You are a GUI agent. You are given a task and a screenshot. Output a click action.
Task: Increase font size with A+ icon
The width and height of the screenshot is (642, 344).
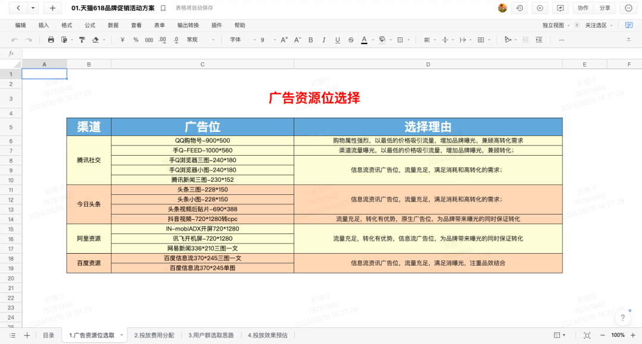(284, 40)
